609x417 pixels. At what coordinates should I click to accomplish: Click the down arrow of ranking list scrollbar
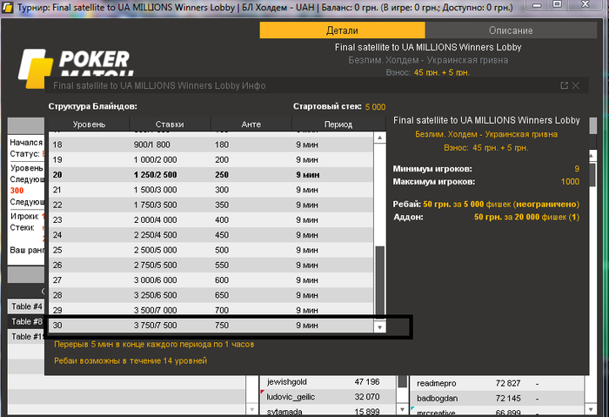(x=591, y=409)
